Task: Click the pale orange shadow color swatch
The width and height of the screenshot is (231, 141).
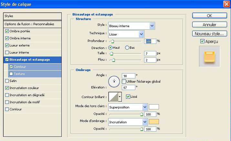Action: [x=154, y=122]
